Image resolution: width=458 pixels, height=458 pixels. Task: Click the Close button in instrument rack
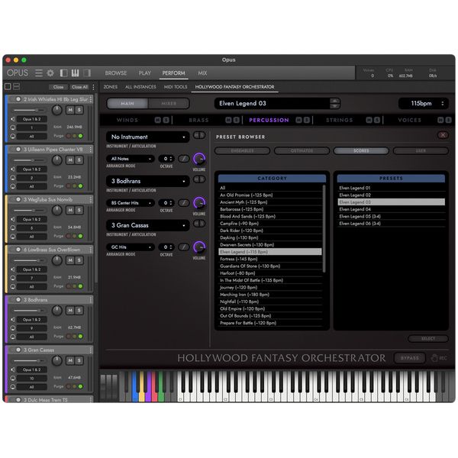coord(58,87)
